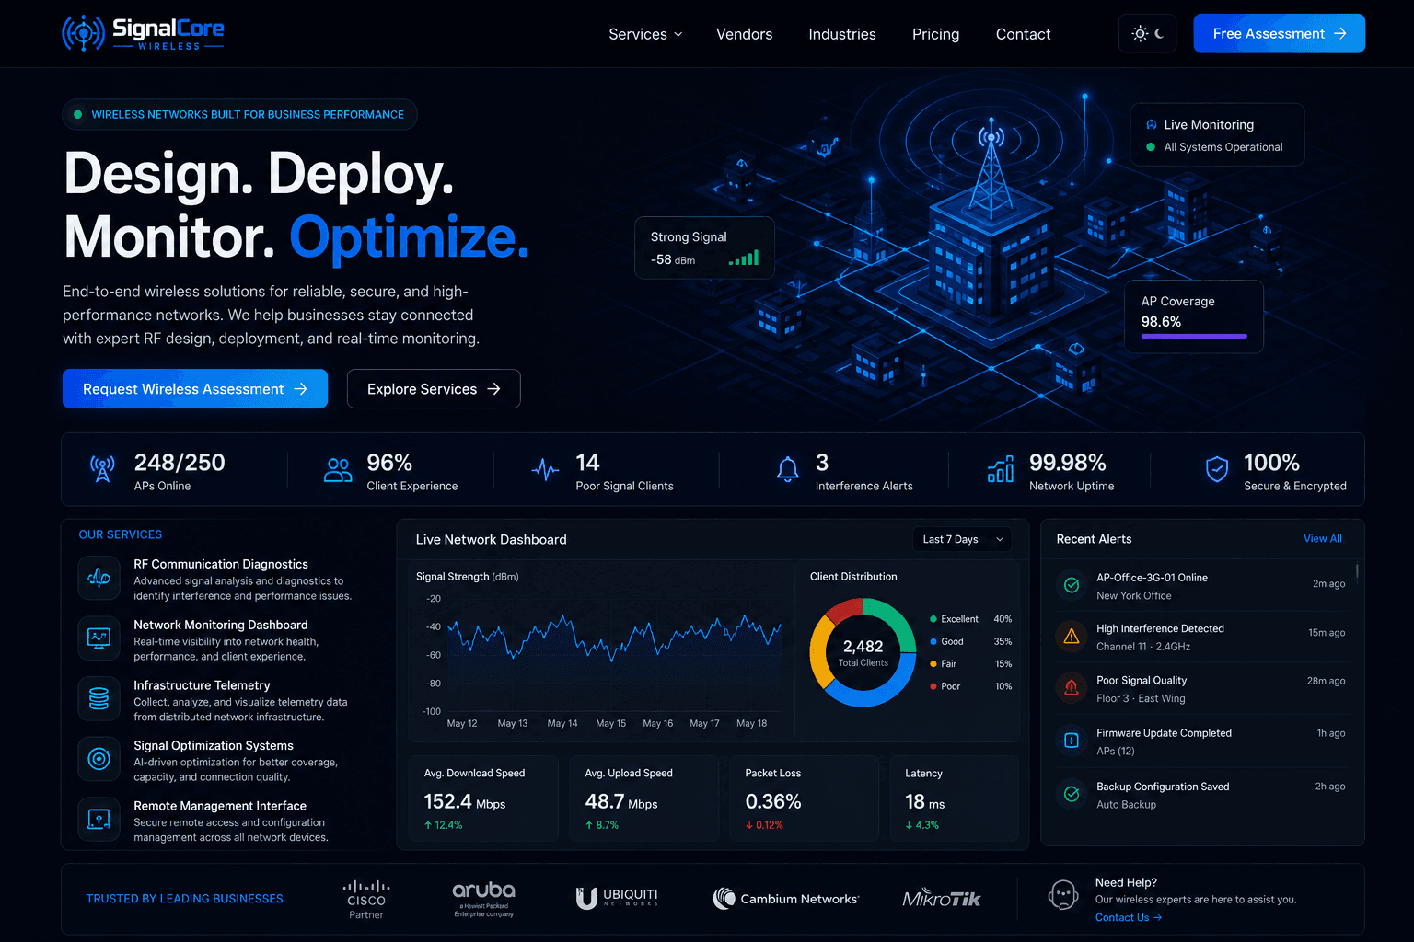Click the SignalCore Wireless logo

143,33
